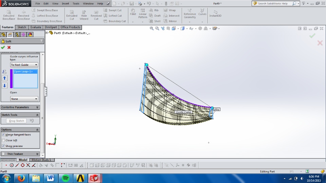326x183 pixels.
Task: Open Word from the taskbar
Action: tap(51, 179)
